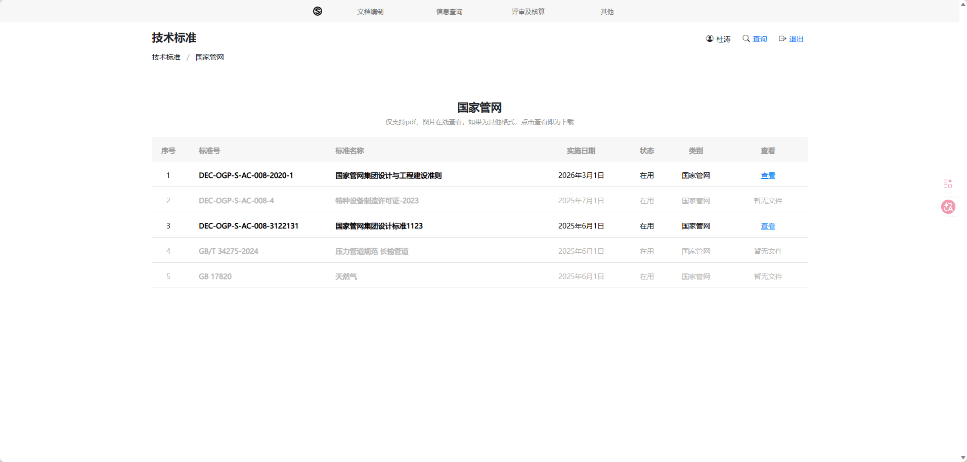Viewport: 967px width, 462px height.
Task: Click date 2025年7月1日
Action: click(x=581, y=201)
